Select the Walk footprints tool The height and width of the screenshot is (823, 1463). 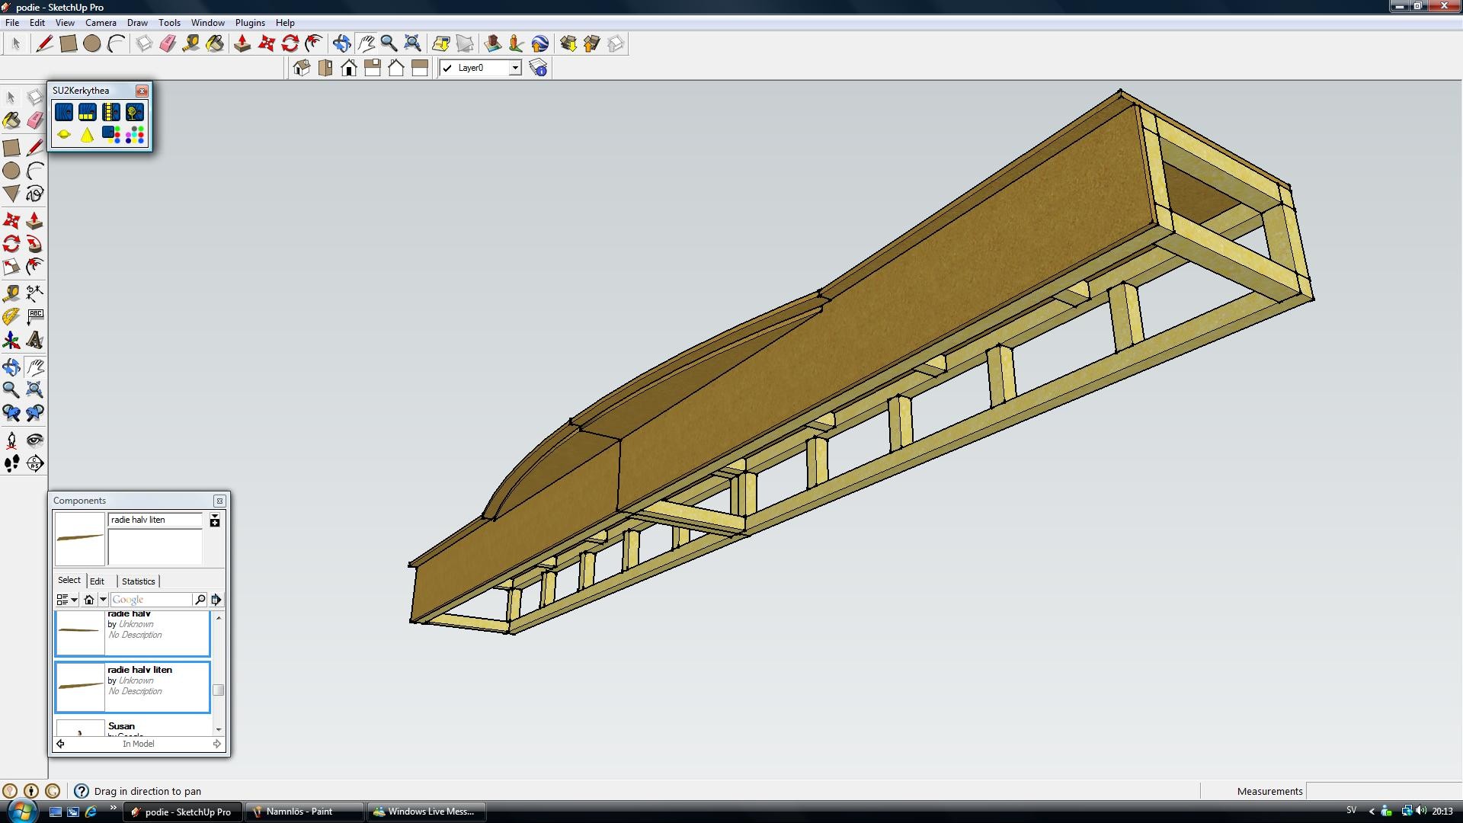(x=11, y=463)
